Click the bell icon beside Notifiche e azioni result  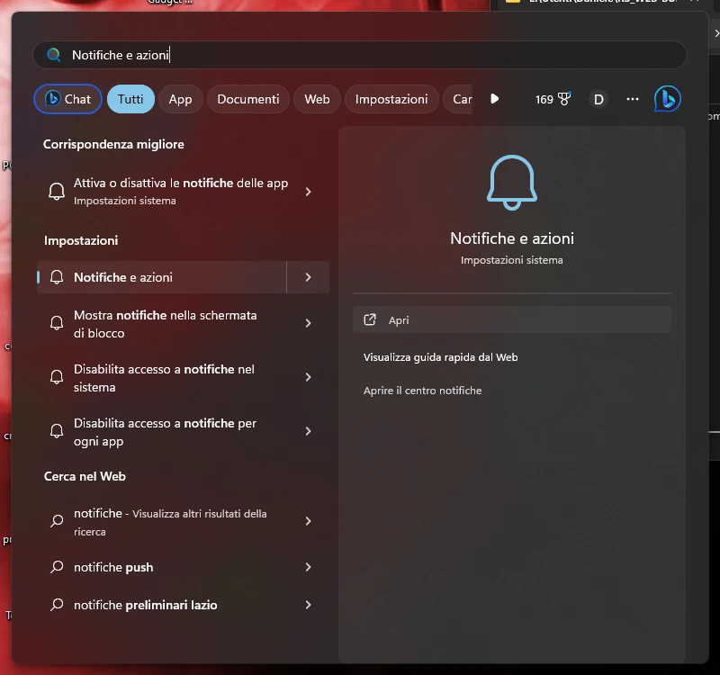pyautogui.click(x=57, y=277)
